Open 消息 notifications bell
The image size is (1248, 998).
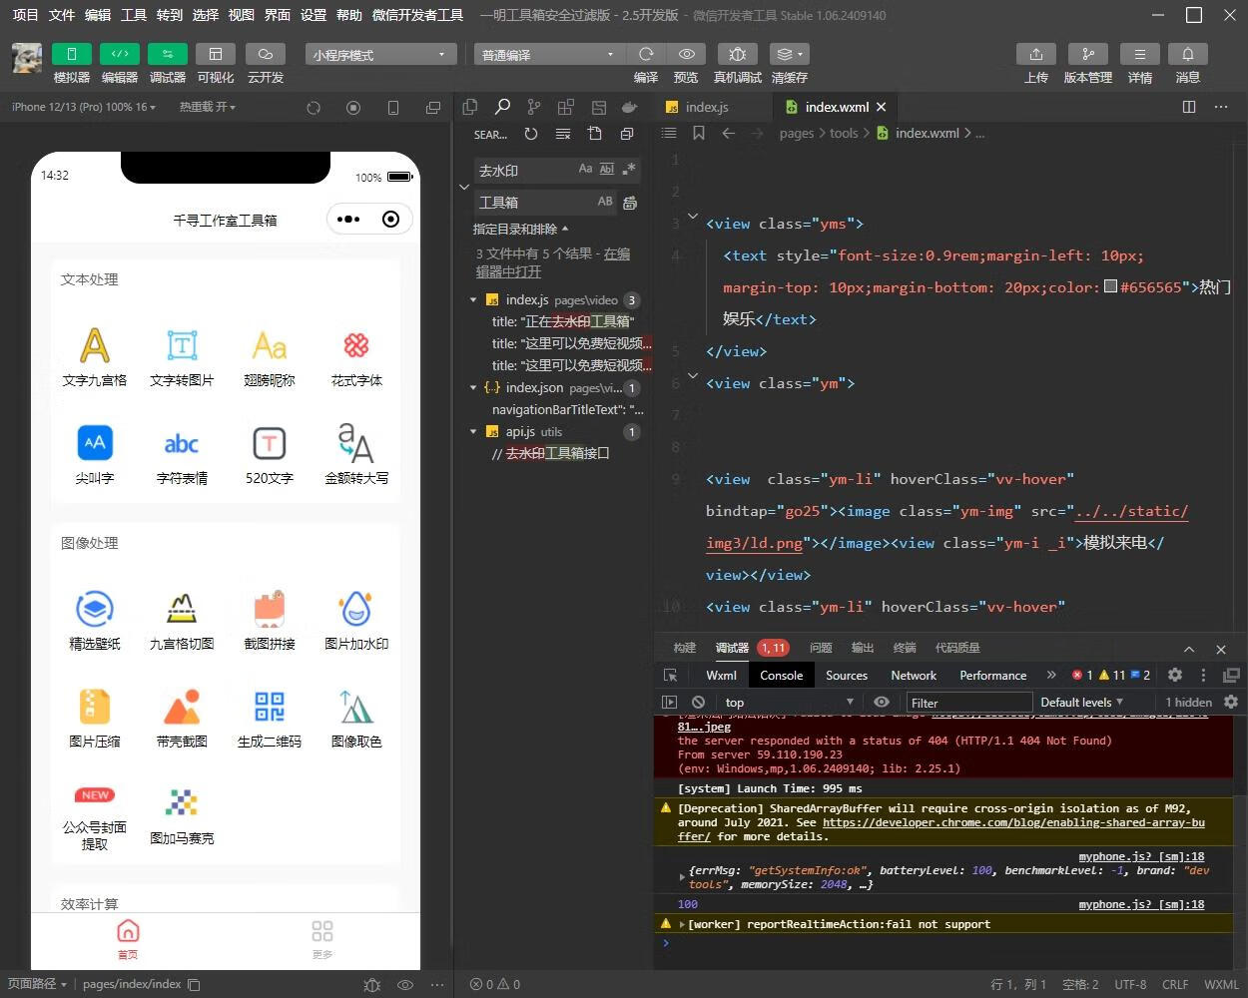(1187, 54)
